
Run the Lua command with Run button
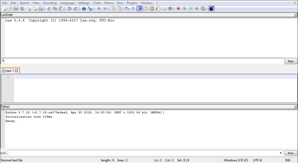coord(291,61)
